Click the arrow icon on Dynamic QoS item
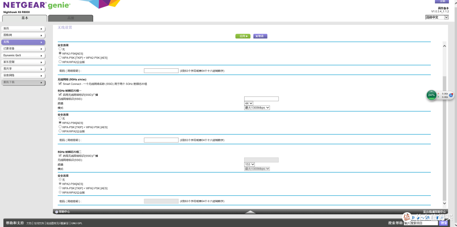Screen dimensions: 457x227 click(x=41, y=56)
